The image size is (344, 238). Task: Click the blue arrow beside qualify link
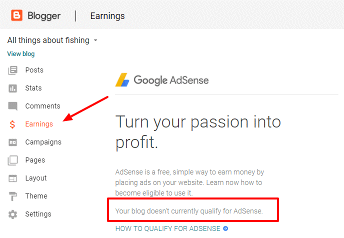pyautogui.click(x=225, y=228)
